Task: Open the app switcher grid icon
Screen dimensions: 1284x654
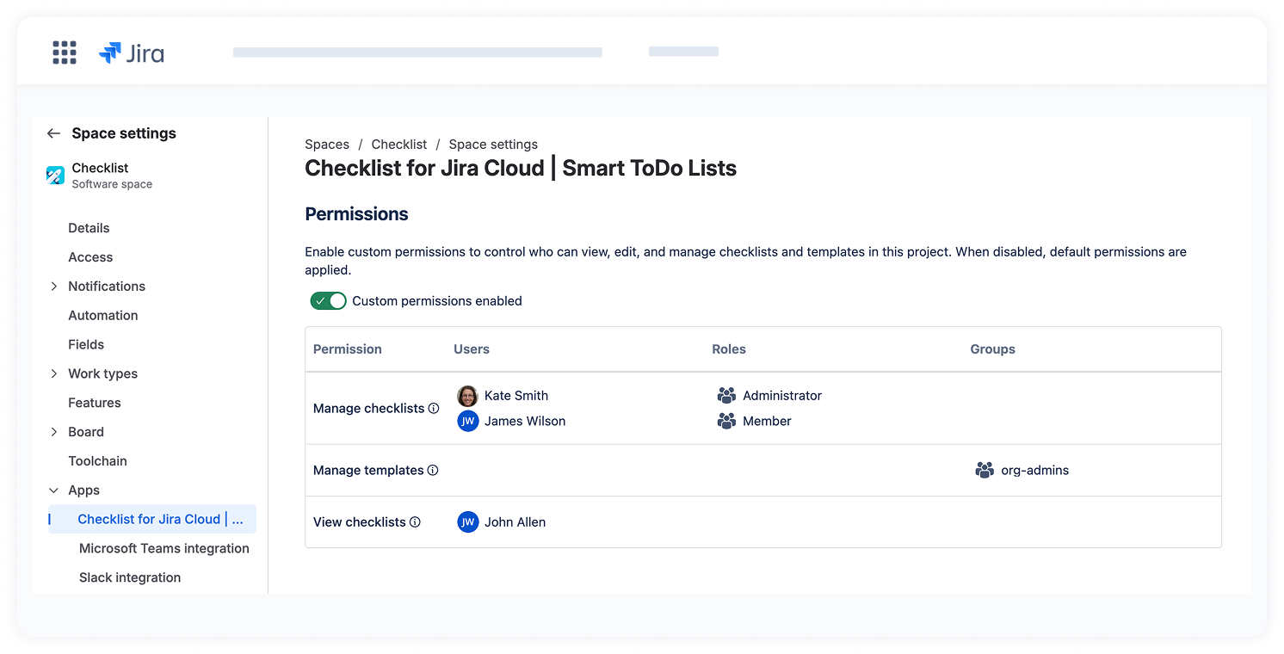Action: [65, 52]
